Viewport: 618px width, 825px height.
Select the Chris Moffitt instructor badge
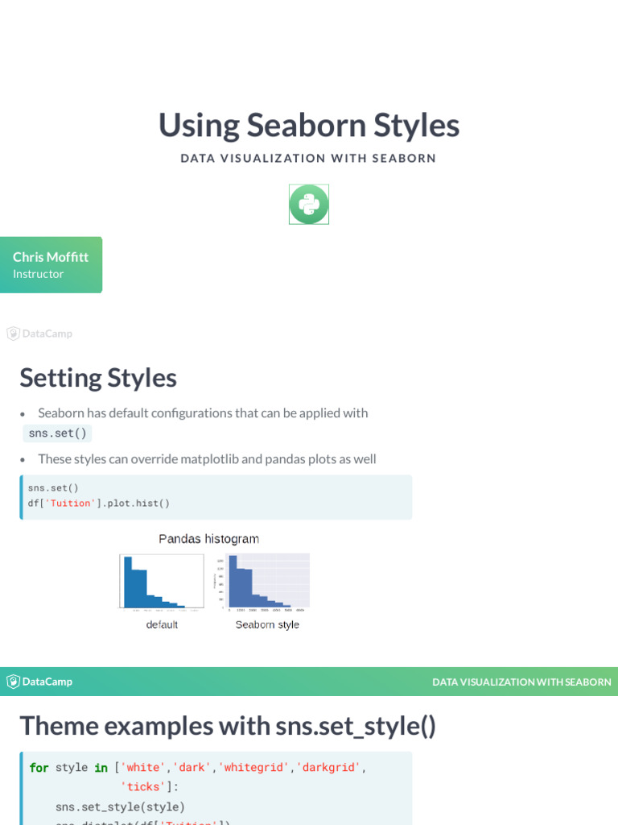(51, 265)
